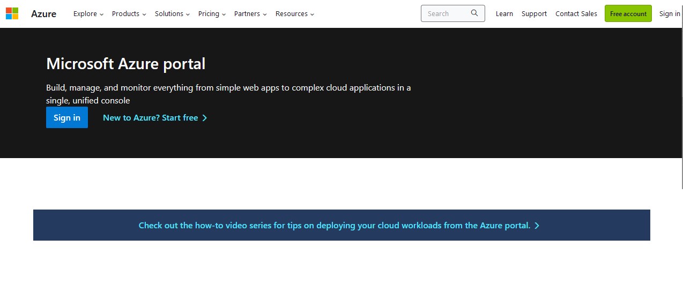The height and width of the screenshot is (291, 683).
Task: Expand the Partners menu
Action: pos(250,14)
